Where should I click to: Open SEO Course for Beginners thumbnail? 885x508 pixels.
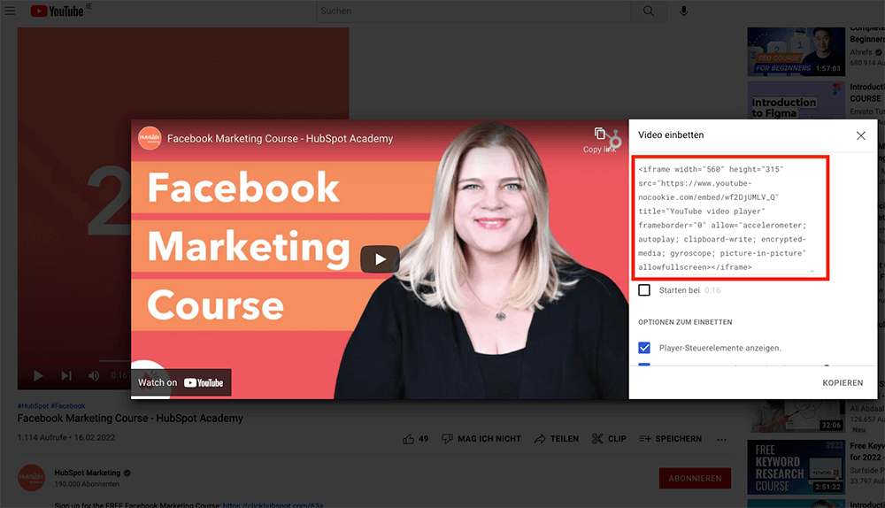(x=796, y=51)
